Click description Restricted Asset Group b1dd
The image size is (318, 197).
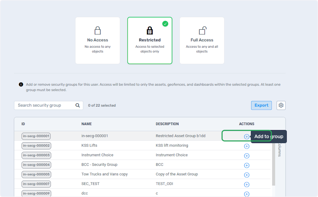point(180,136)
